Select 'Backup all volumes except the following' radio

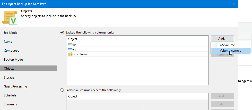click(62, 90)
